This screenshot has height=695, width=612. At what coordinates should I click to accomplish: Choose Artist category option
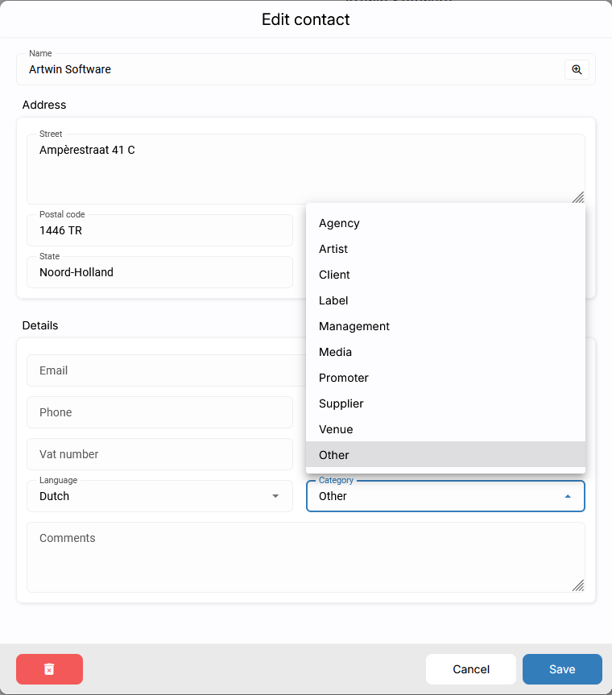pyautogui.click(x=333, y=249)
